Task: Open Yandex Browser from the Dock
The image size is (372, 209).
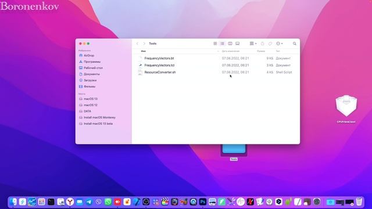Action: [70, 202]
